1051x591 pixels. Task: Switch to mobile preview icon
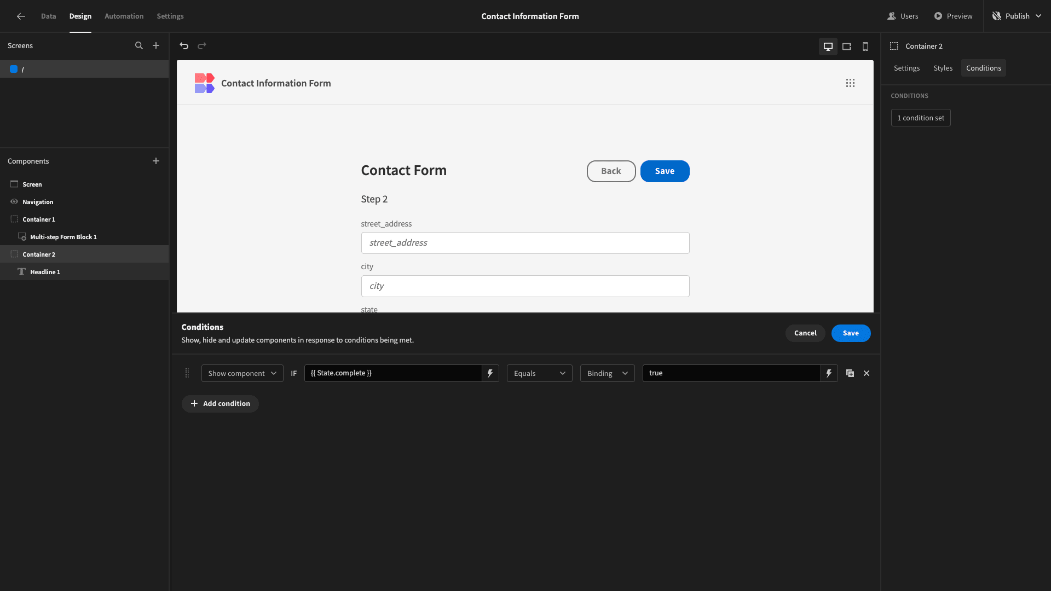point(865,47)
